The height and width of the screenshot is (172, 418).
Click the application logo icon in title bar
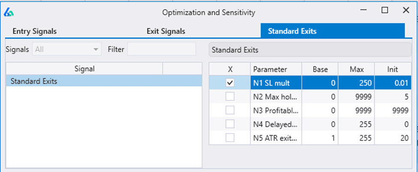[9, 12]
